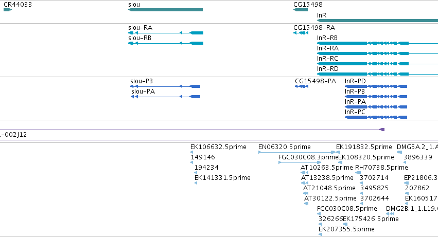
Task: Click the InR gene bar
Action: coord(377,21)
